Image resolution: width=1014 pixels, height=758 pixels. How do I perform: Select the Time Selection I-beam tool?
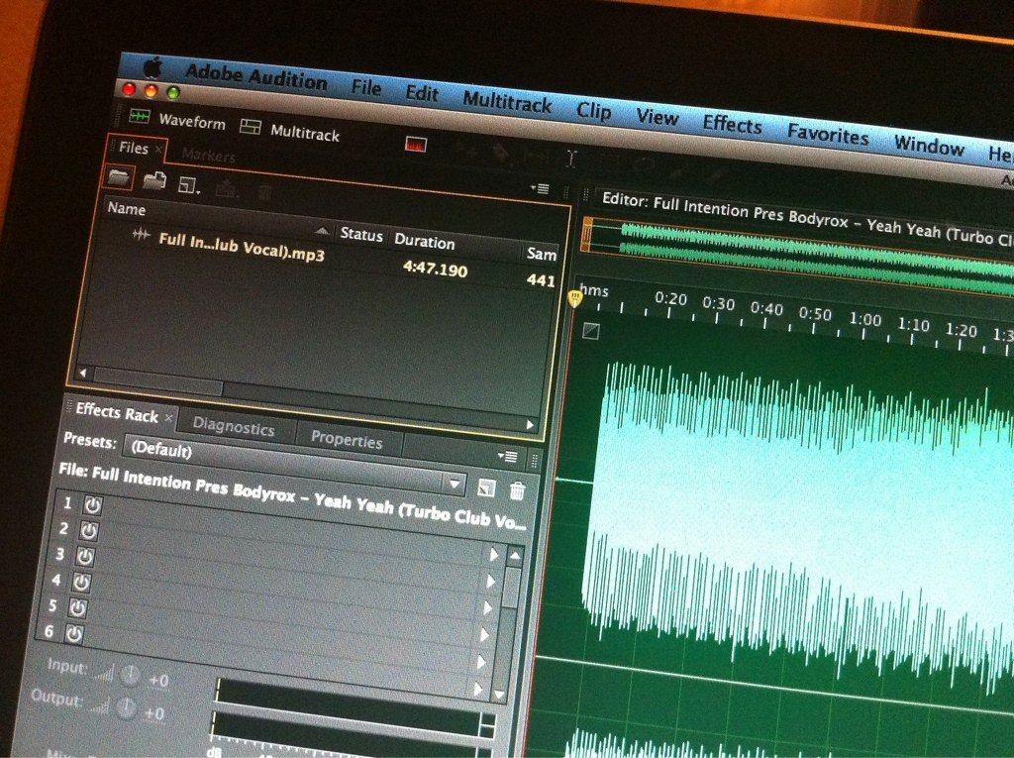point(571,159)
